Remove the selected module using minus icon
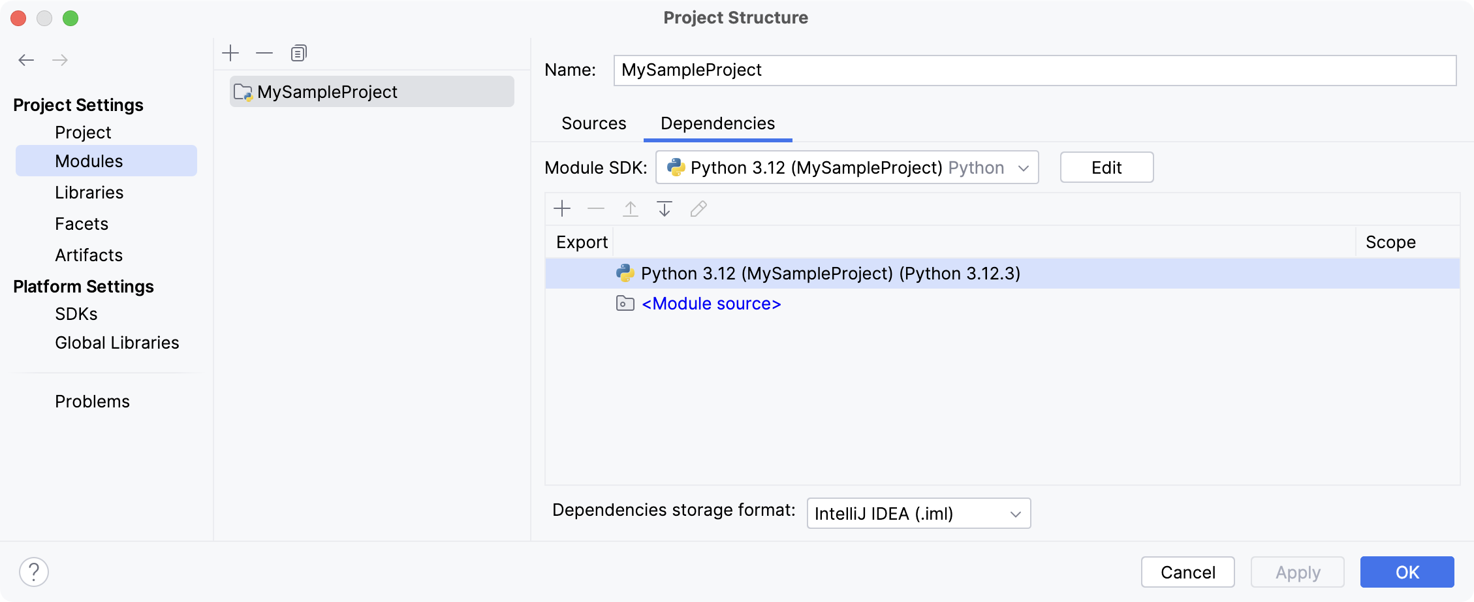The height and width of the screenshot is (602, 1474). coord(264,52)
